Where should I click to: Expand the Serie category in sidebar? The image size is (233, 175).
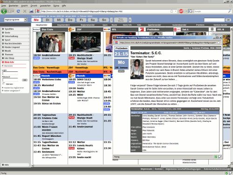point(15,33)
